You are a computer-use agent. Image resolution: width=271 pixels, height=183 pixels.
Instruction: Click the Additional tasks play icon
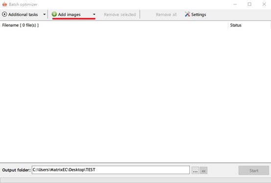(4, 14)
